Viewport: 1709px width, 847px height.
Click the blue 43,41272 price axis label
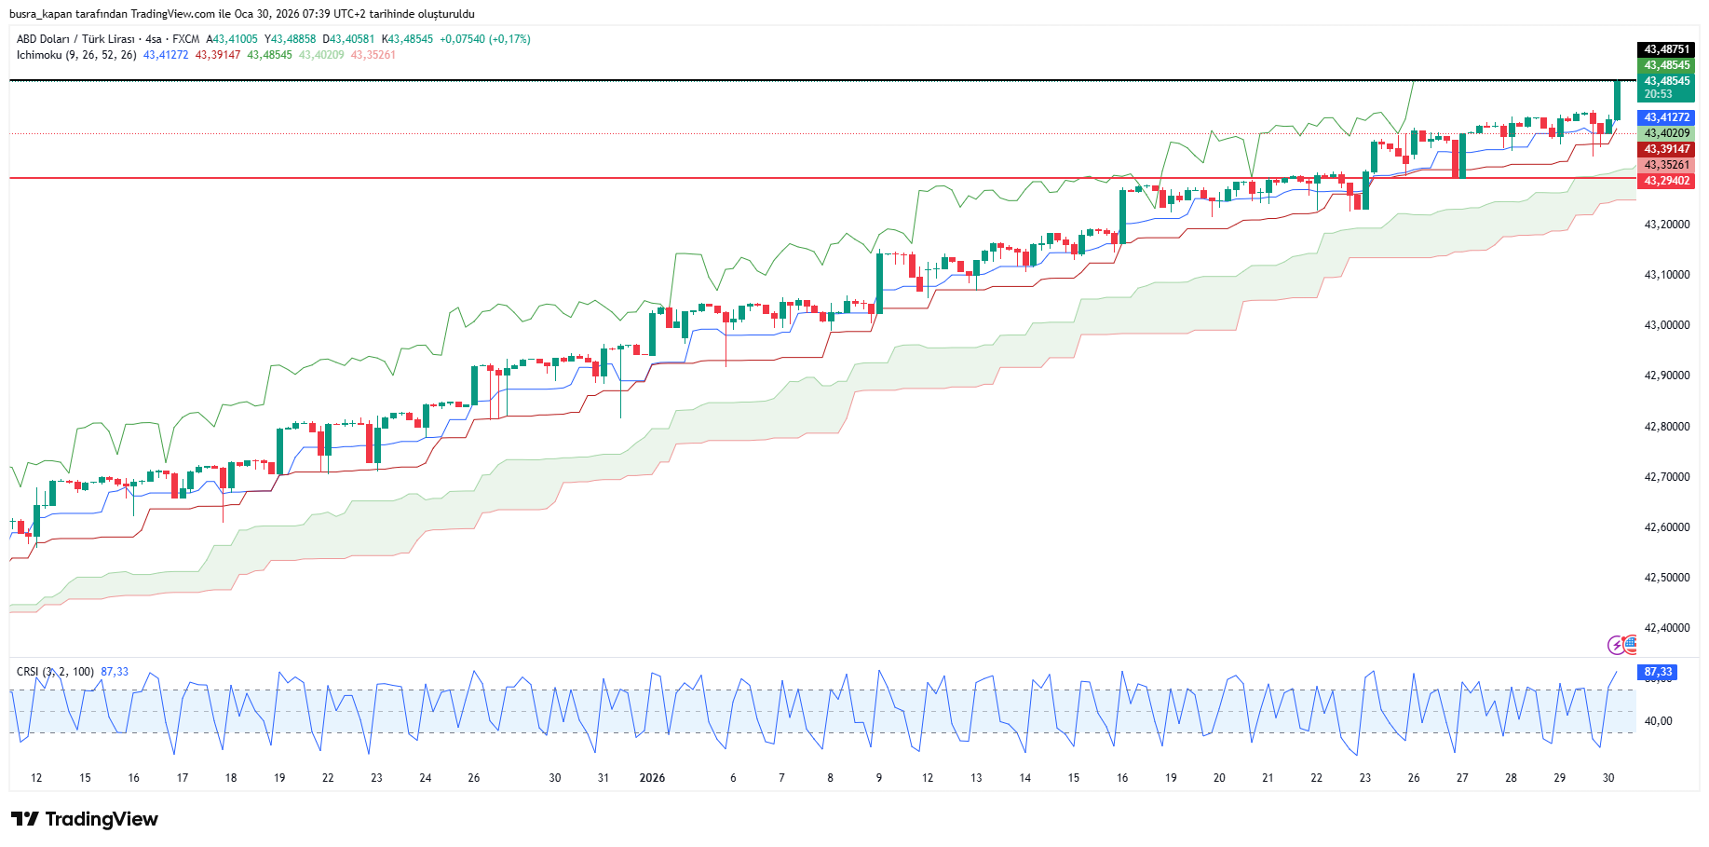pos(1665,117)
